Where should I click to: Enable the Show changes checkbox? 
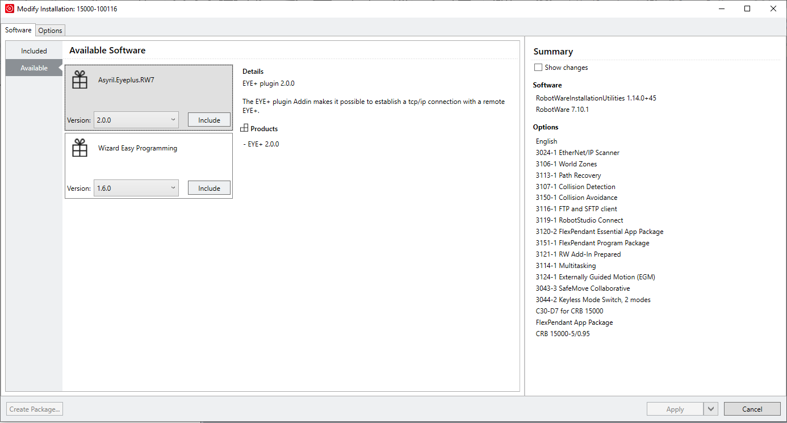tap(538, 68)
